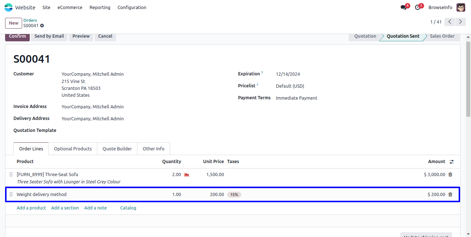Delete the Three-Seat Sofa order line
The image size is (471, 237).
tap(450, 175)
